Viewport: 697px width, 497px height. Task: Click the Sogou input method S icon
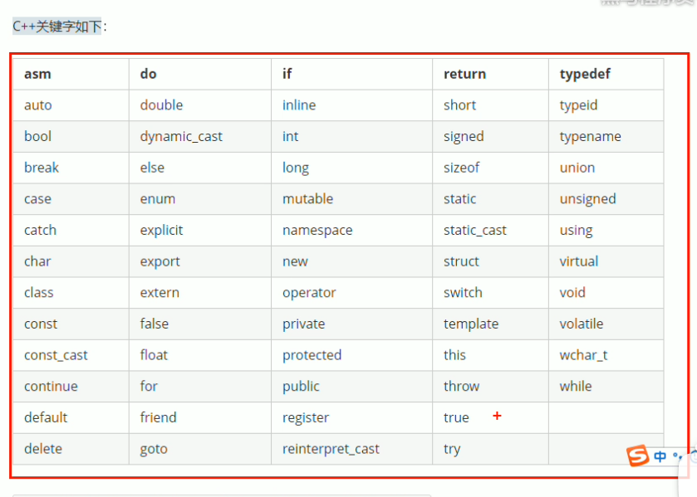[x=638, y=456]
